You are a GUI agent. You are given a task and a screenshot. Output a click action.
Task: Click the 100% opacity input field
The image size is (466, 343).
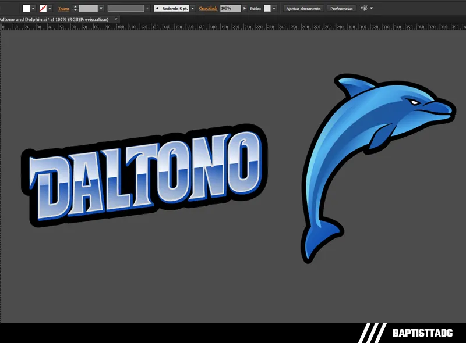point(230,8)
